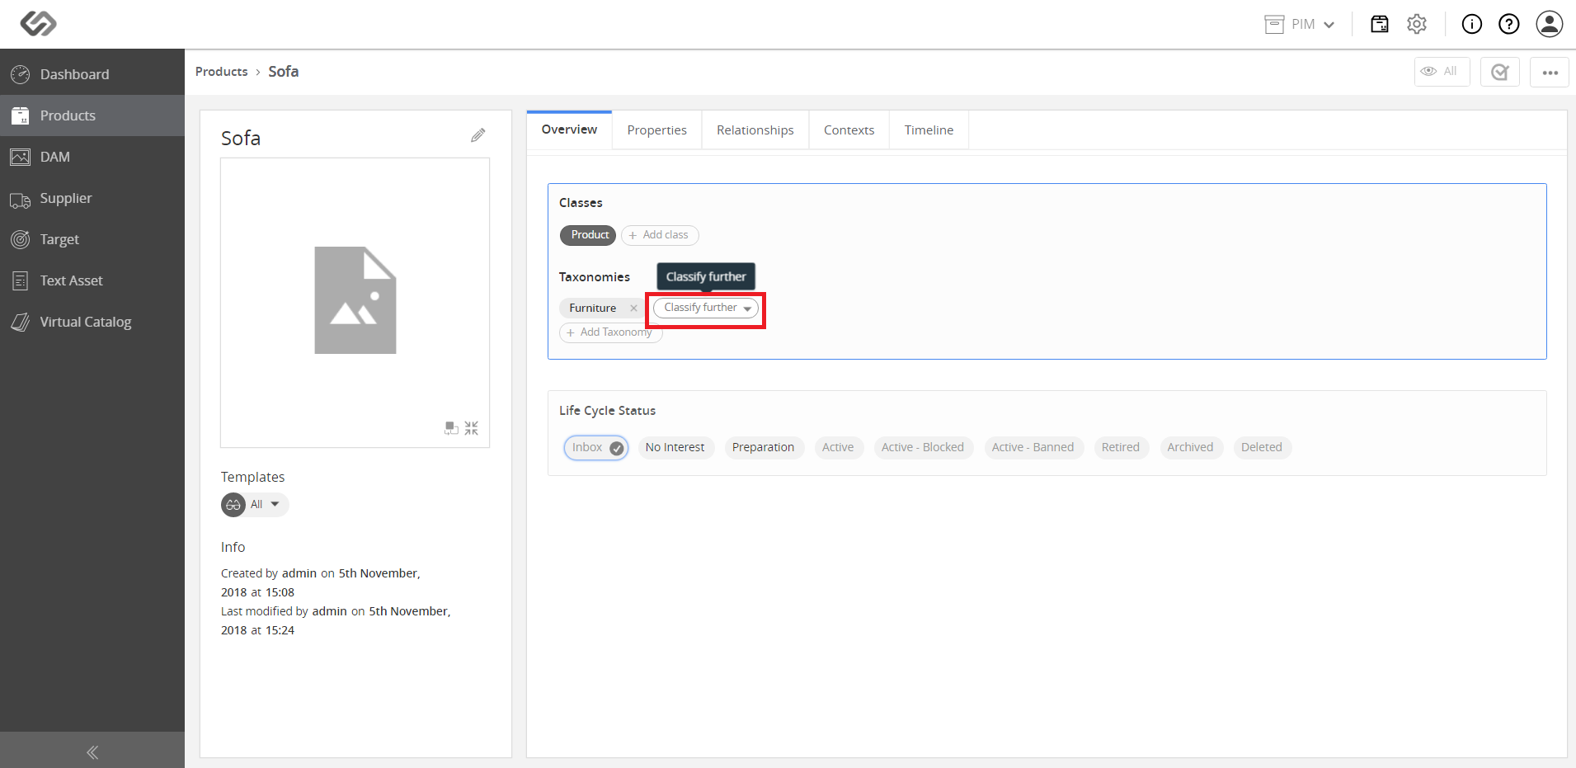Click the placeholder product image
This screenshot has height=768, width=1576.
click(x=355, y=300)
